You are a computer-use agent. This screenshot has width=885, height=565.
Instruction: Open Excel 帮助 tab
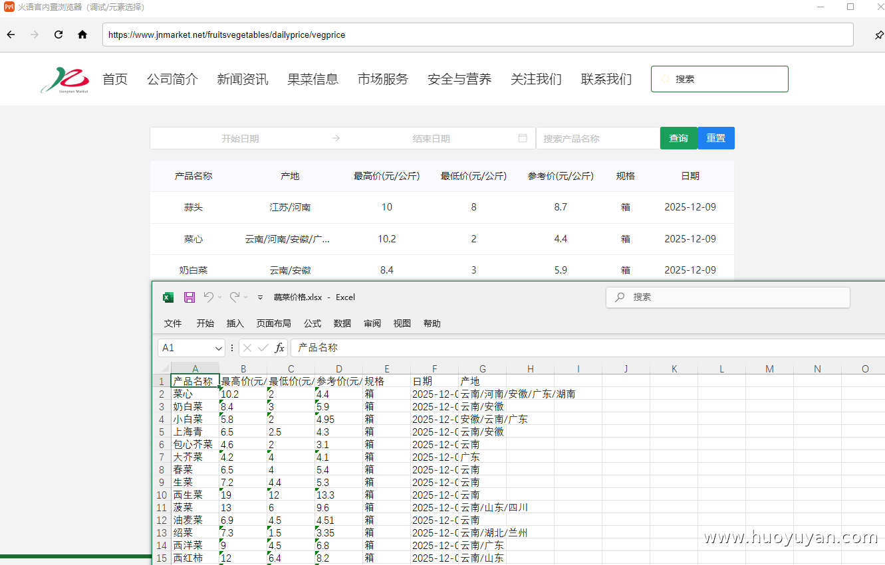pos(432,323)
